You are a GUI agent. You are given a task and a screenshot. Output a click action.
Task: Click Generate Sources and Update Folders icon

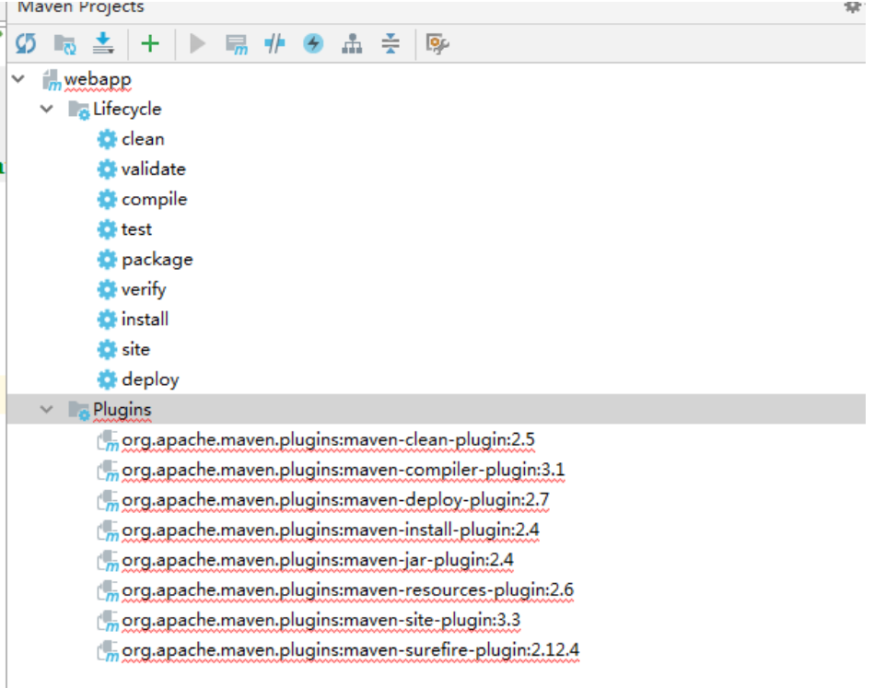tap(64, 44)
